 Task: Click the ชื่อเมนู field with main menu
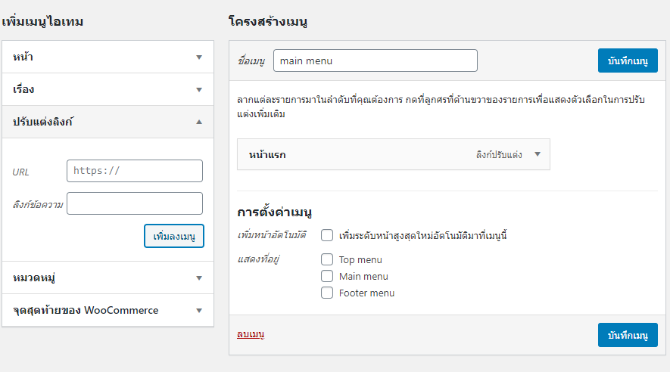pyautogui.click(x=376, y=60)
